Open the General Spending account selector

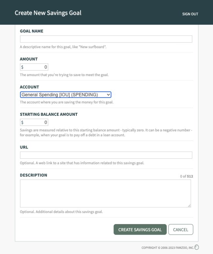coord(66,95)
